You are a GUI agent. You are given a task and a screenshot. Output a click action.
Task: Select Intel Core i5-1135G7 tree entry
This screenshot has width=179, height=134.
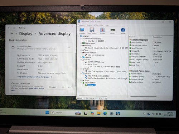96,41
